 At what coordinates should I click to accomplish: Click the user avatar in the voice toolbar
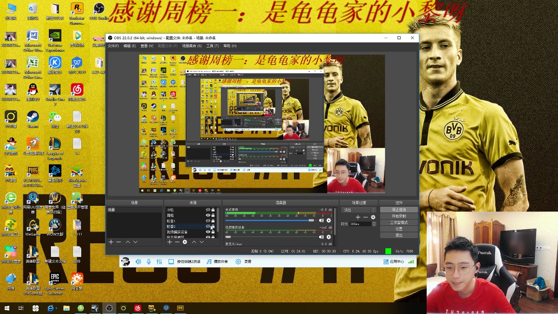126,262
